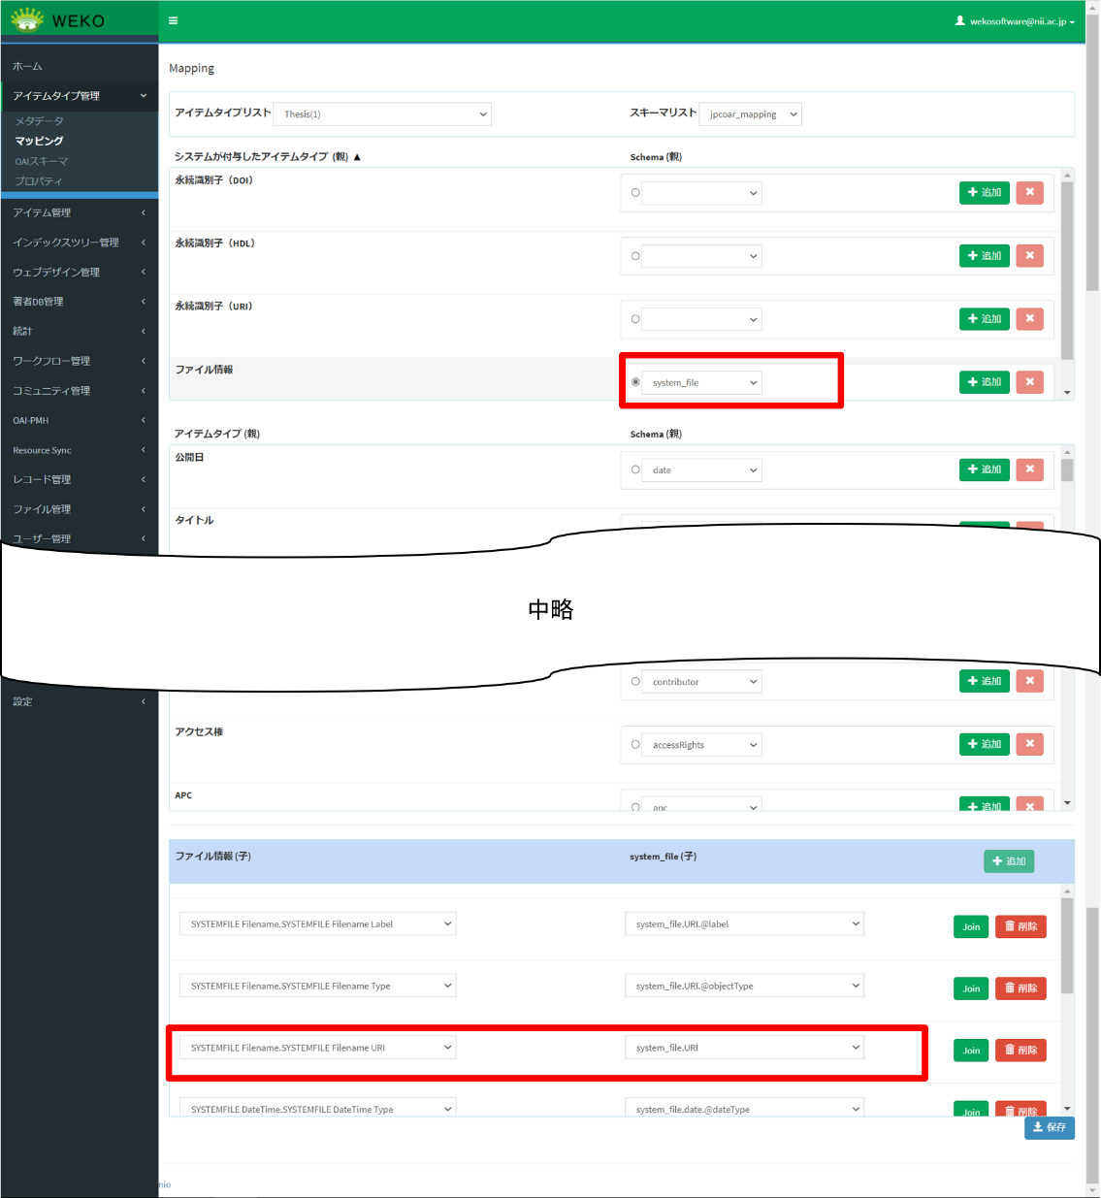Click 追加 button in ファイル情報 (子) header
The width and height of the screenshot is (1101, 1198).
point(1008,861)
